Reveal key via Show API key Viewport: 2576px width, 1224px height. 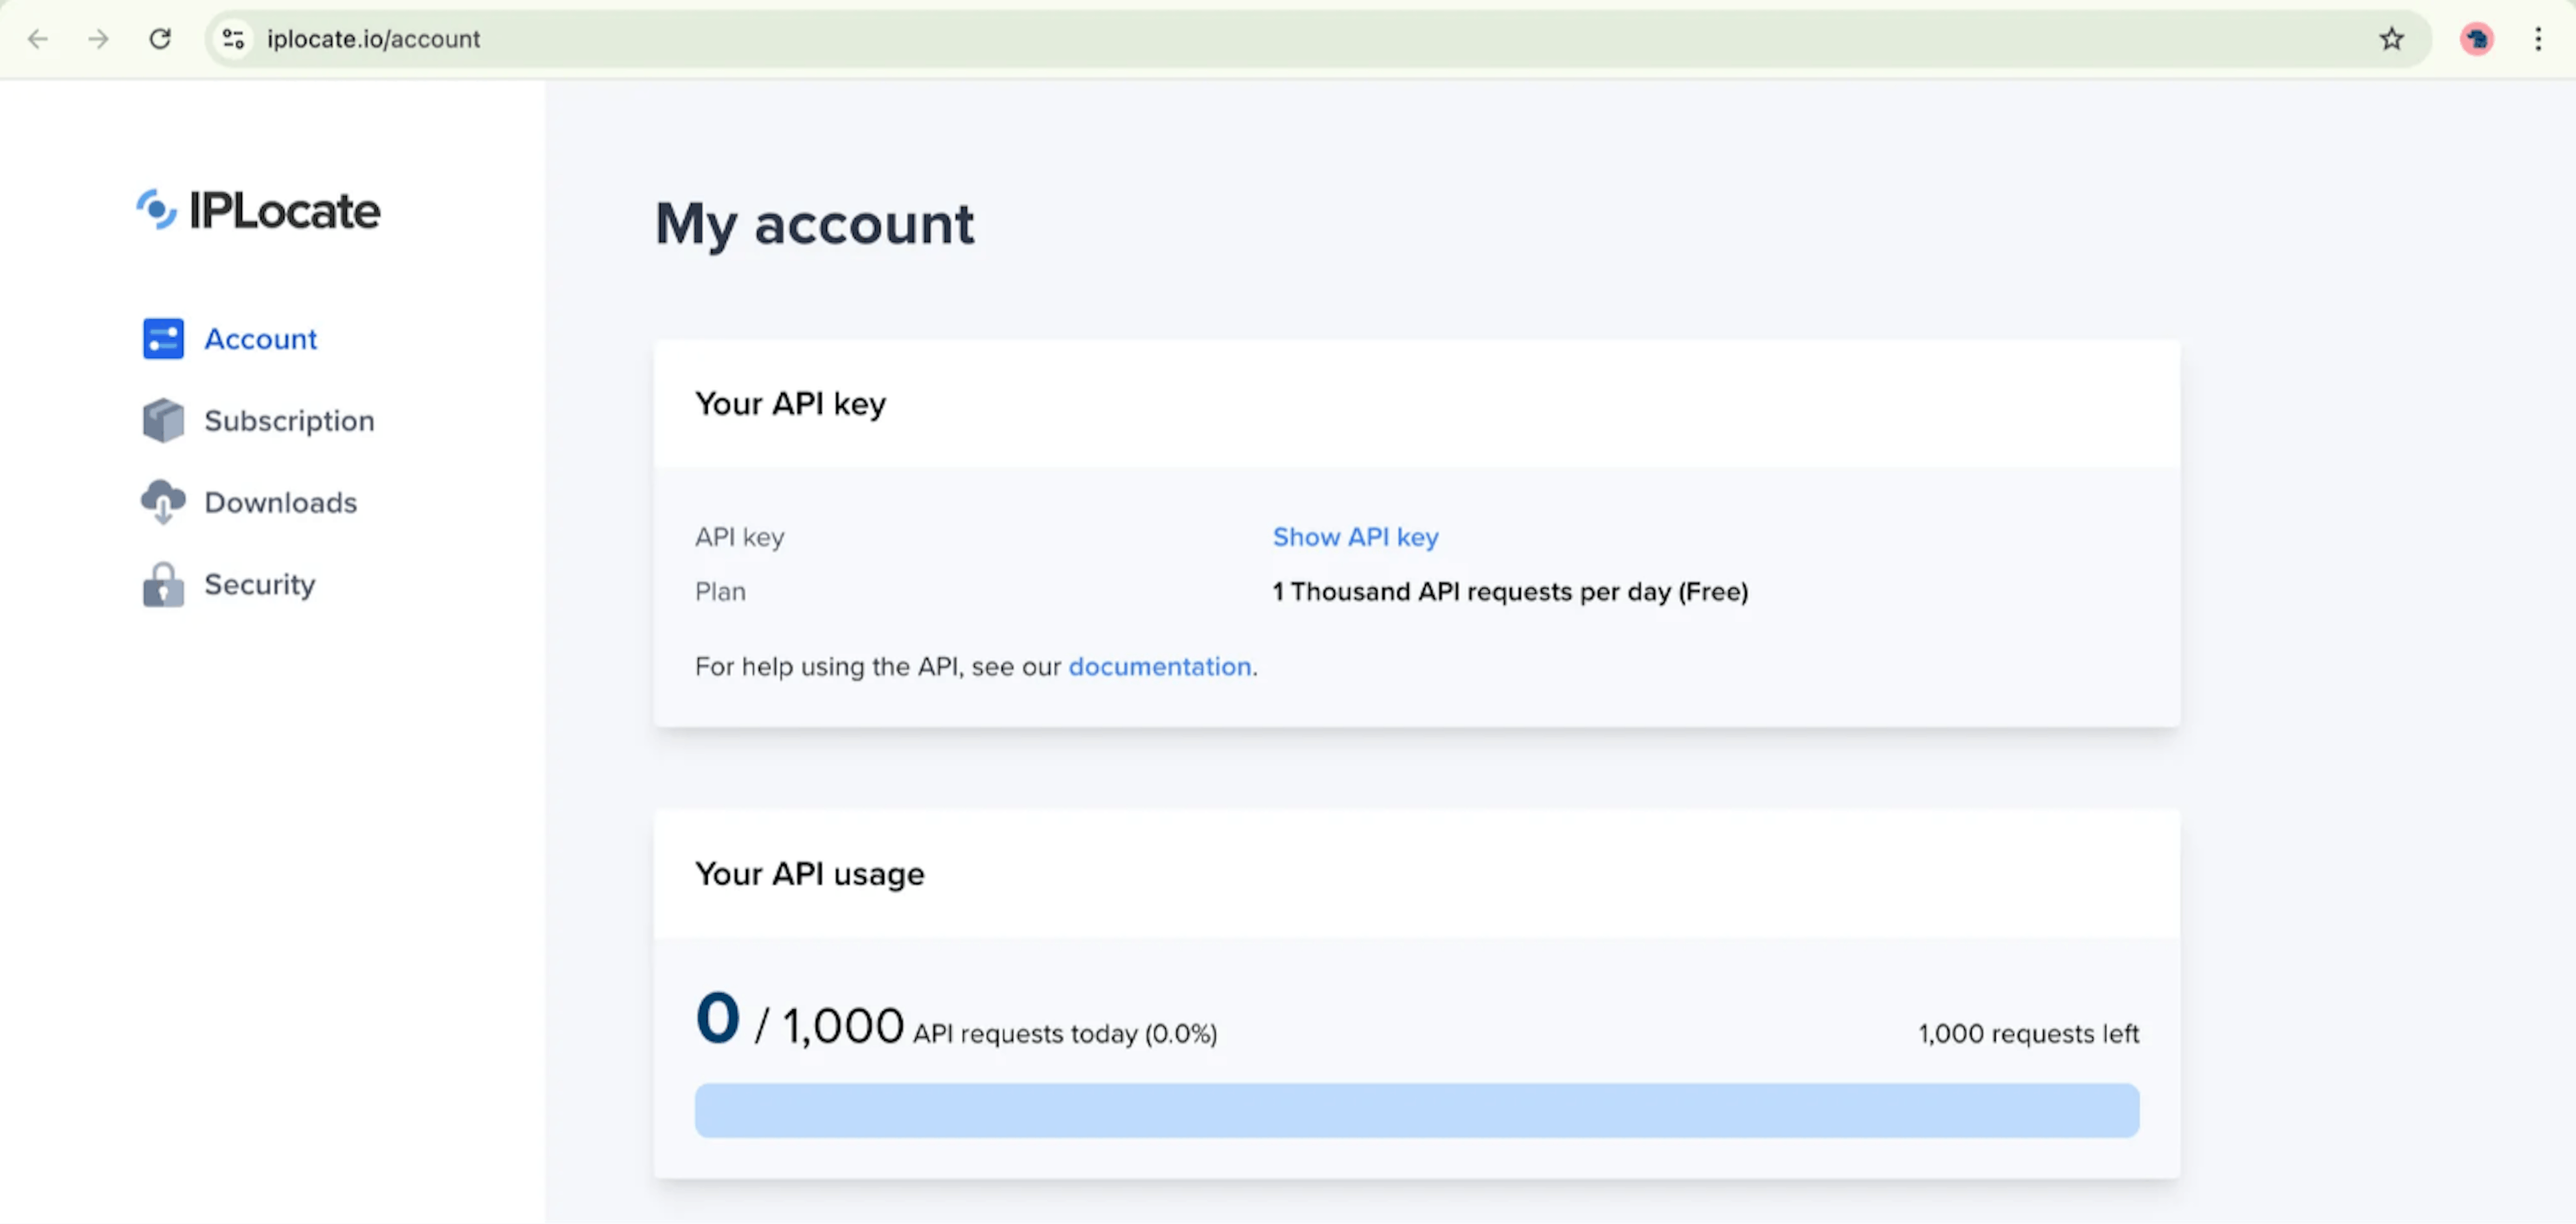[x=1355, y=537]
